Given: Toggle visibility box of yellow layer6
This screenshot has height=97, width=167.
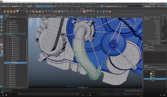Looking at the screenshot, I should point(145,73).
